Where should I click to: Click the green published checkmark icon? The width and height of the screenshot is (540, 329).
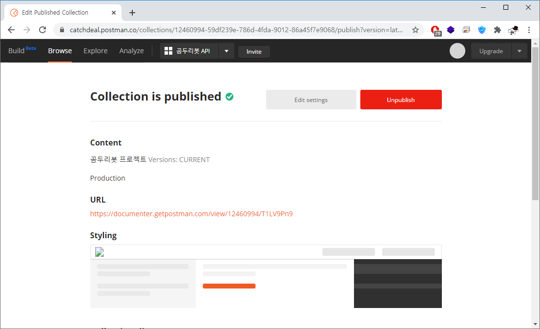point(229,97)
